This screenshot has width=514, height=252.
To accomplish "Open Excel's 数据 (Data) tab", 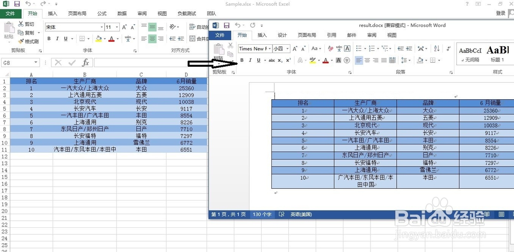I will coord(122,13).
